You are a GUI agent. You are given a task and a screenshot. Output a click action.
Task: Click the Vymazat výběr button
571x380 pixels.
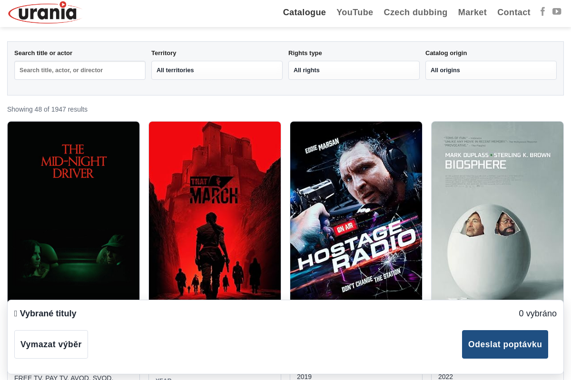[x=51, y=344]
